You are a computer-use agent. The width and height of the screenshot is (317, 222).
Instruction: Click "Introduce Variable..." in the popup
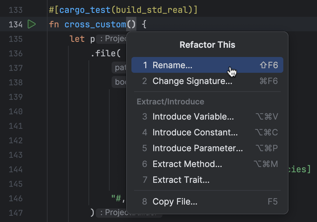pos(193,117)
